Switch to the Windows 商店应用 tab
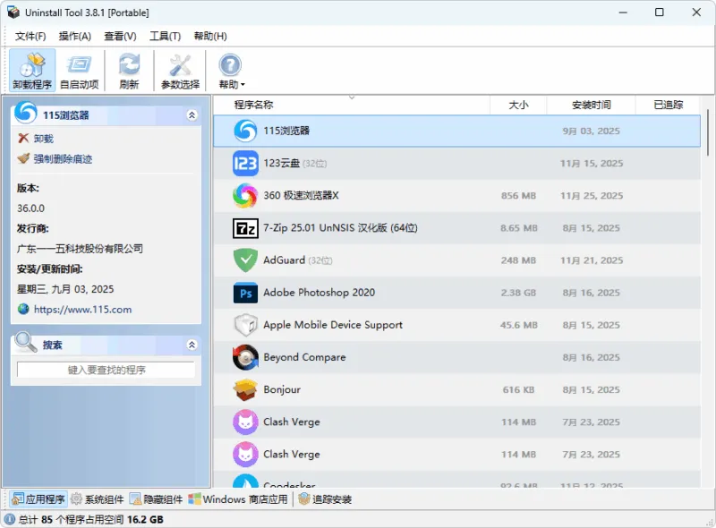This screenshot has height=528, width=716. pyautogui.click(x=238, y=499)
